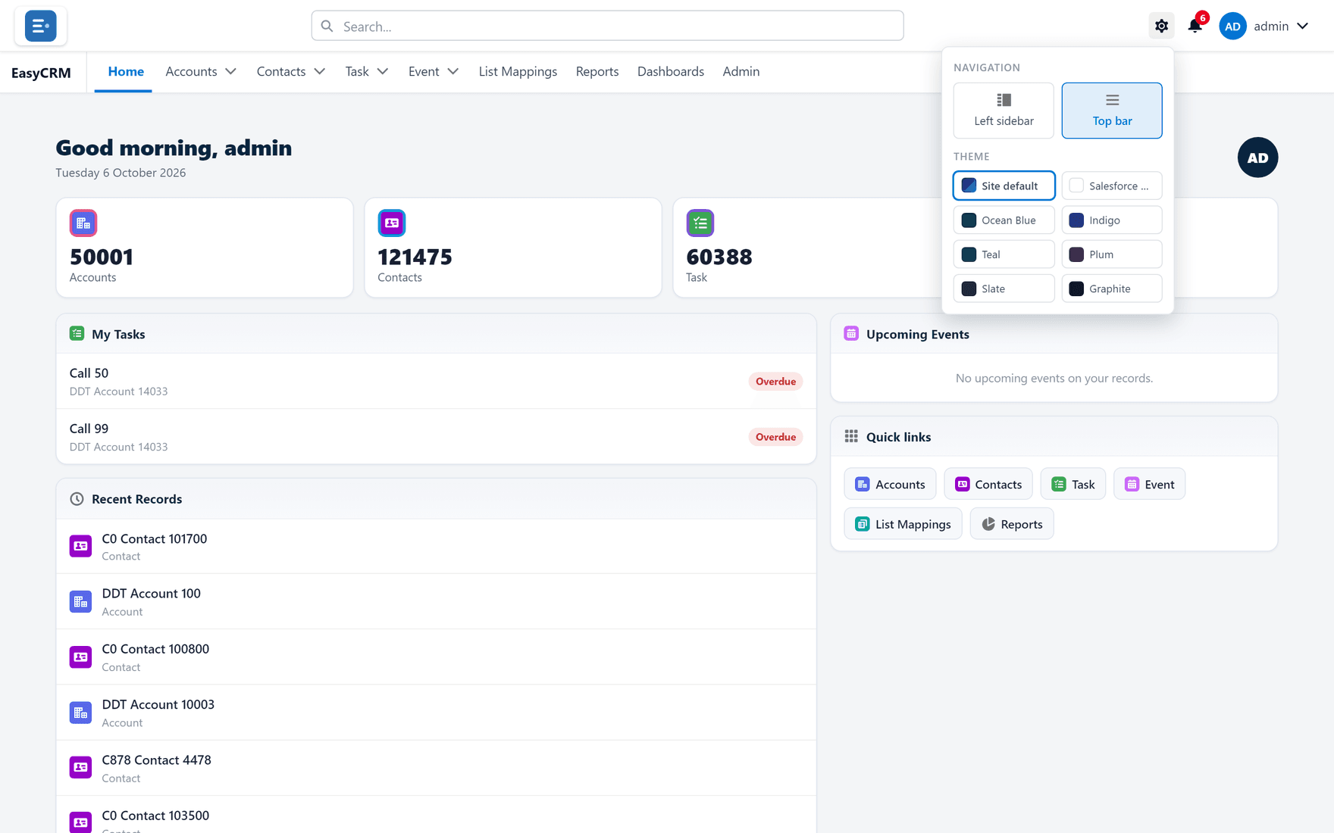1334x833 pixels.
Task: Click the DDT Account 10003 account icon
Action: [80, 713]
